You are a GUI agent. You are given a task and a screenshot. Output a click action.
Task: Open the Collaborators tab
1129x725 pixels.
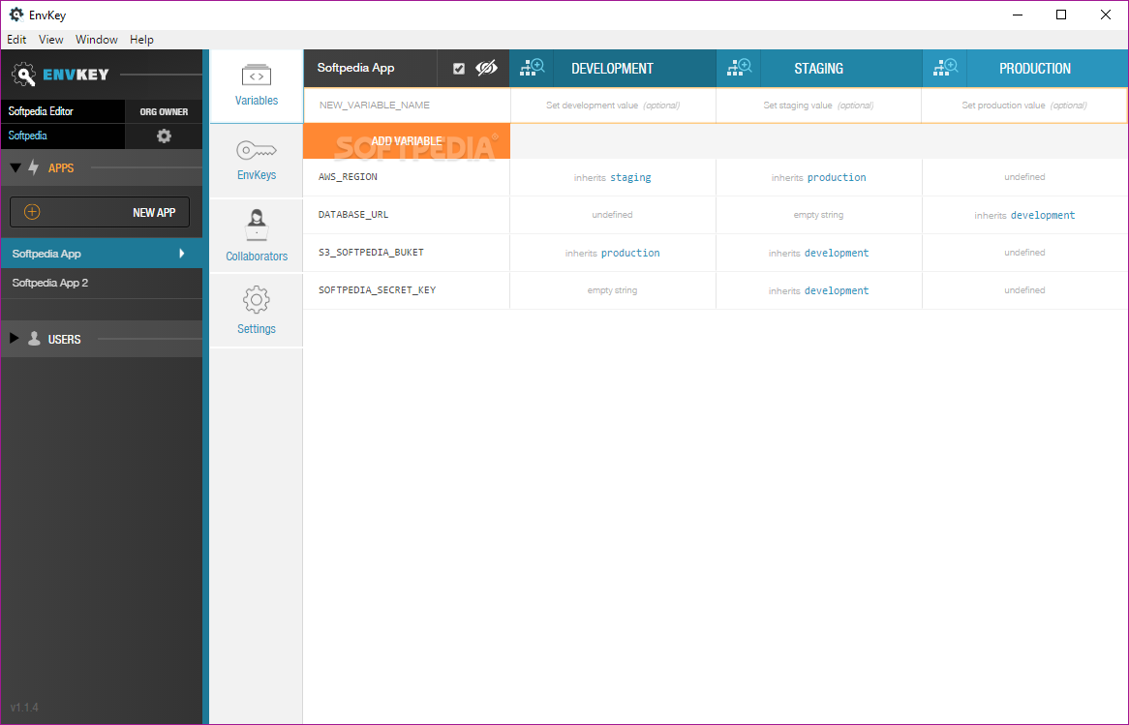coord(257,235)
